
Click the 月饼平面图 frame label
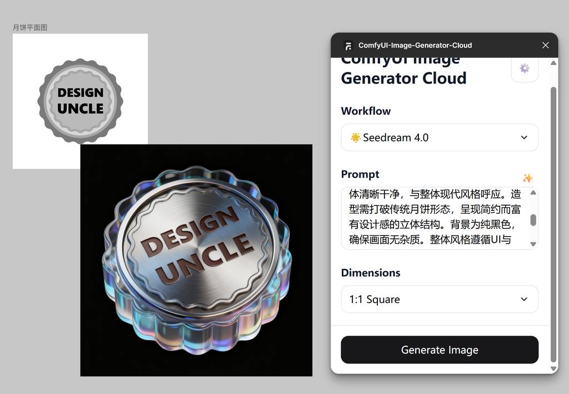(30, 28)
